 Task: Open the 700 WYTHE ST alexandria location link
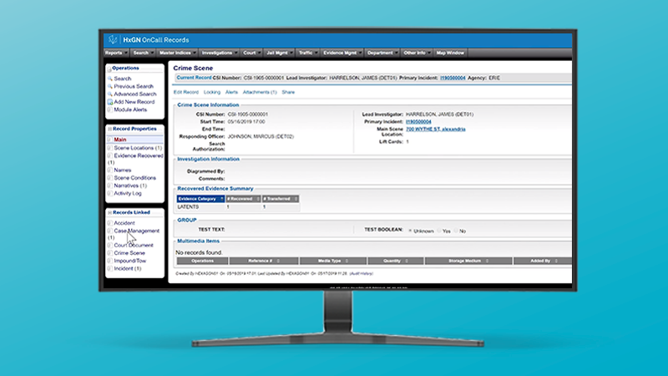[435, 130]
